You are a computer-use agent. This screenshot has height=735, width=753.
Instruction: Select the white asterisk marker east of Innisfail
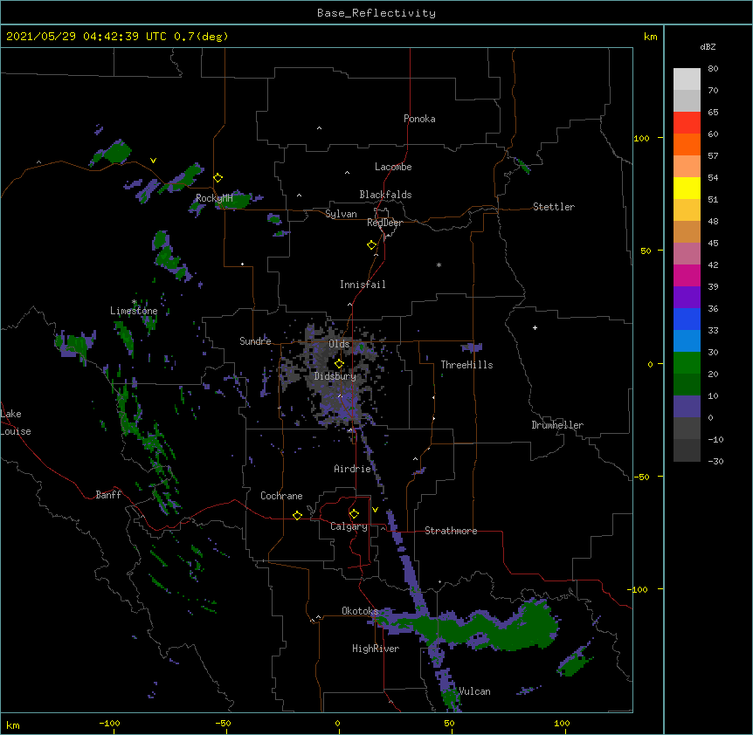[439, 264]
